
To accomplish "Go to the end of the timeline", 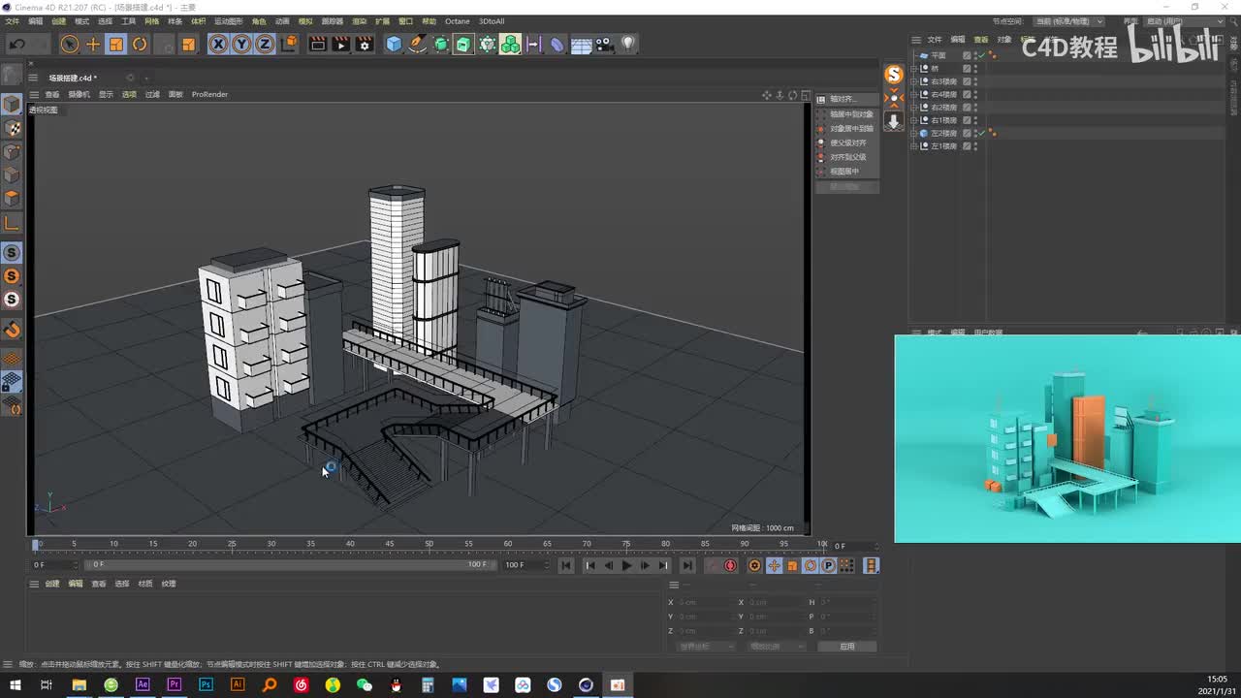I will (x=687, y=565).
